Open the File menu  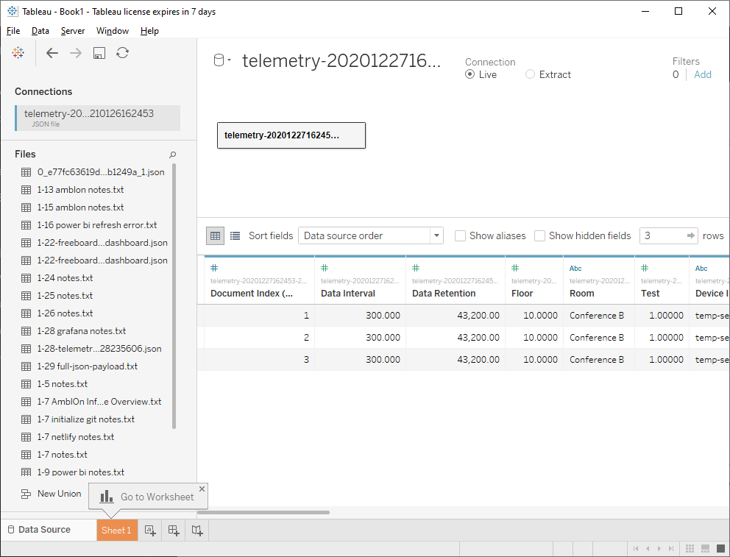point(13,31)
